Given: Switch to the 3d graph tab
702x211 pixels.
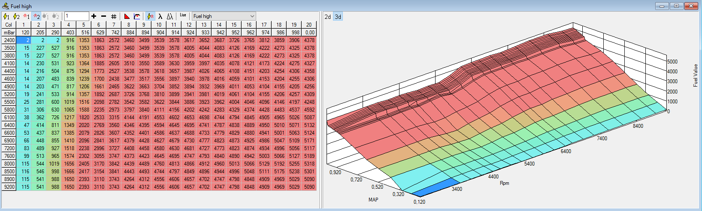Looking at the screenshot, I should coord(338,17).
